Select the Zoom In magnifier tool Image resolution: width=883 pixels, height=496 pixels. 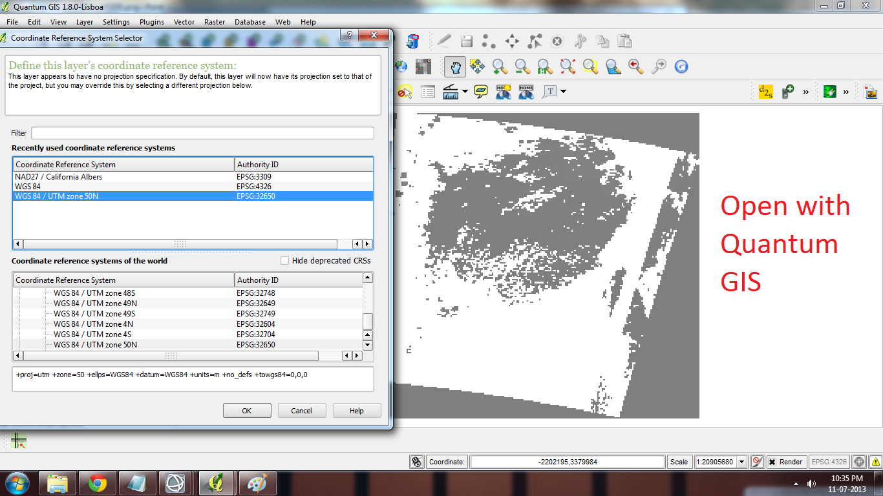tap(500, 66)
